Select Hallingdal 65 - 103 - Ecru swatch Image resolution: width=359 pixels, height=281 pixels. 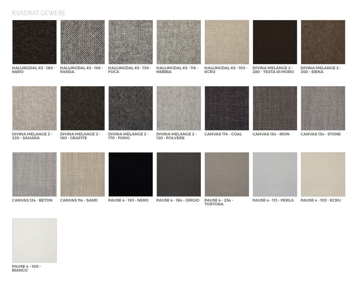pos(227,42)
